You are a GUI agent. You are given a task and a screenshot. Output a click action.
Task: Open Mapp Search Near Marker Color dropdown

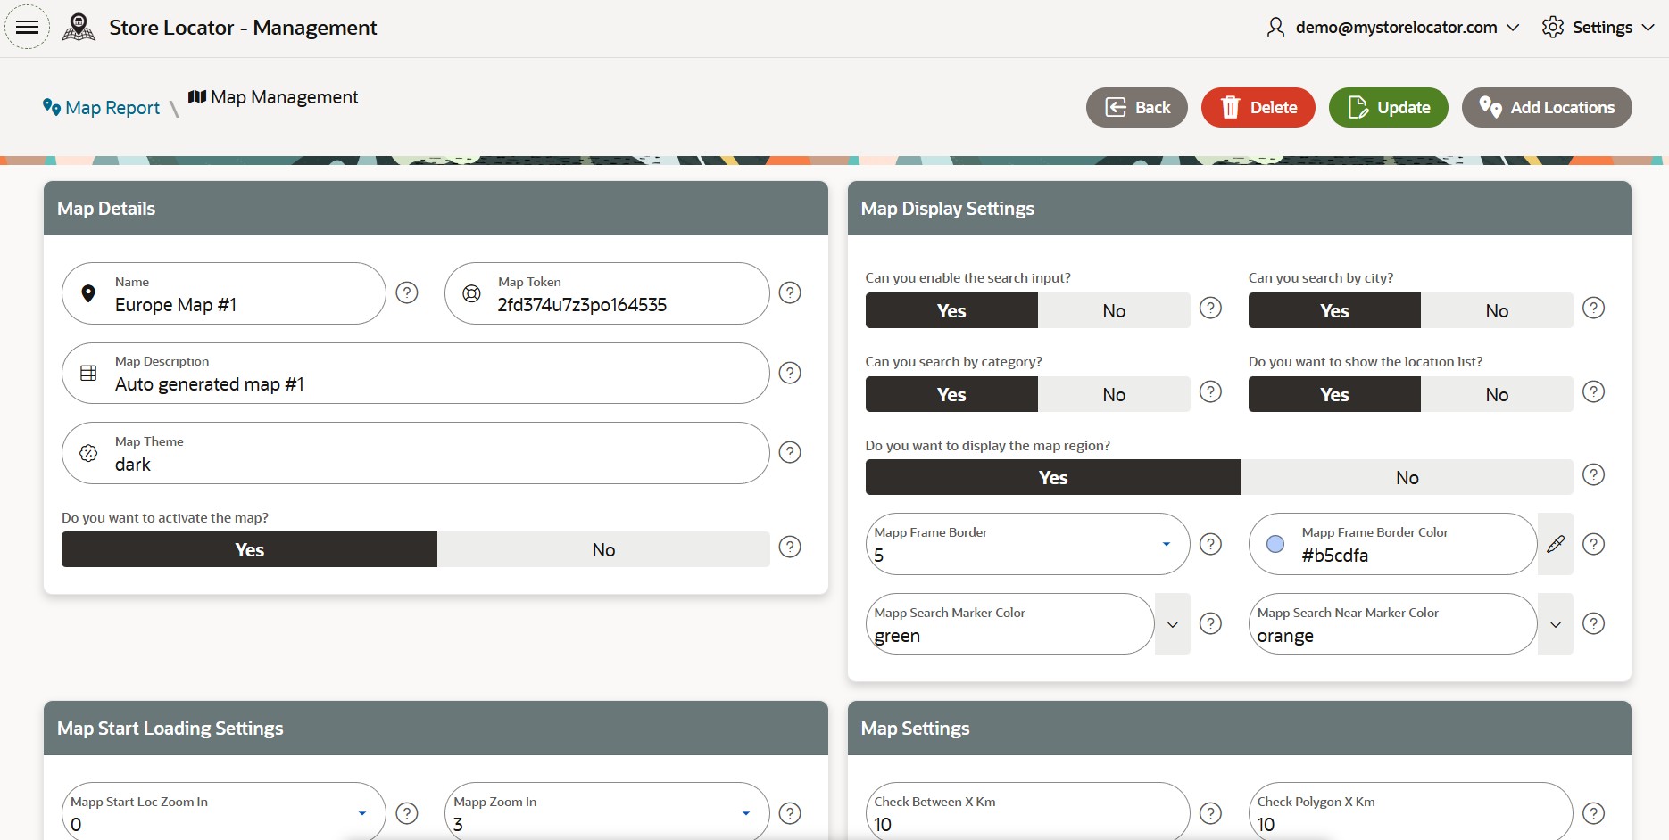(x=1556, y=624)
